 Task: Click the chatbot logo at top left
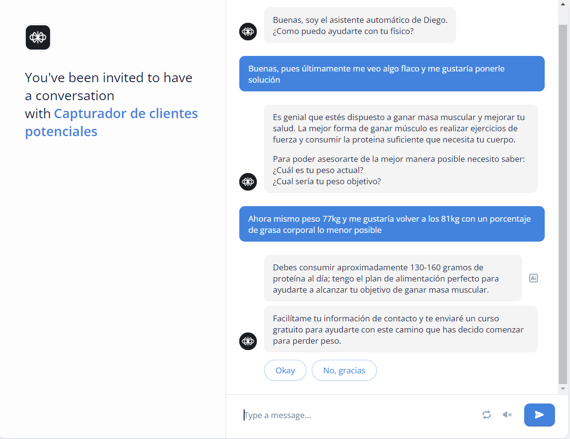[37, 37]
